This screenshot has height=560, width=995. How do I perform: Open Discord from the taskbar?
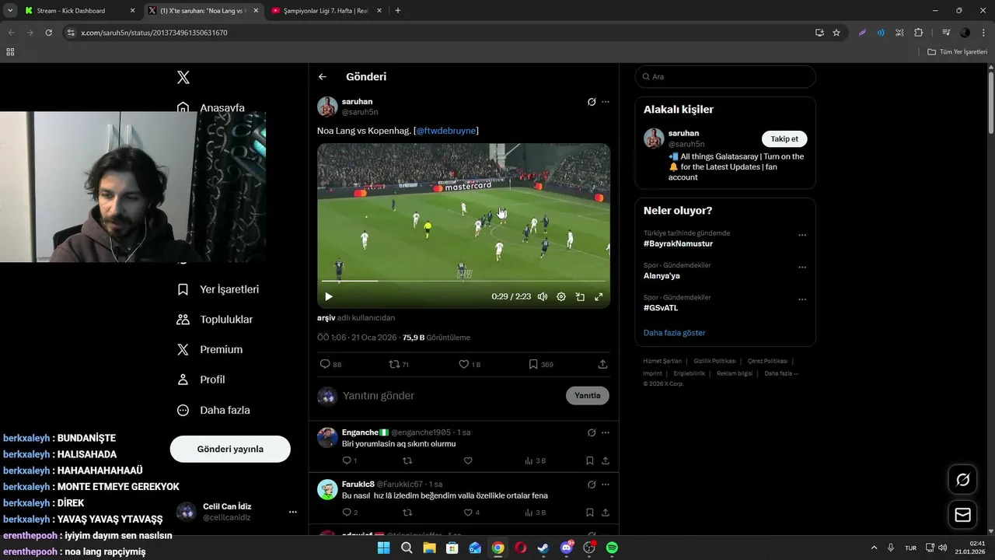pyautogui.click(x=567, y=548)
